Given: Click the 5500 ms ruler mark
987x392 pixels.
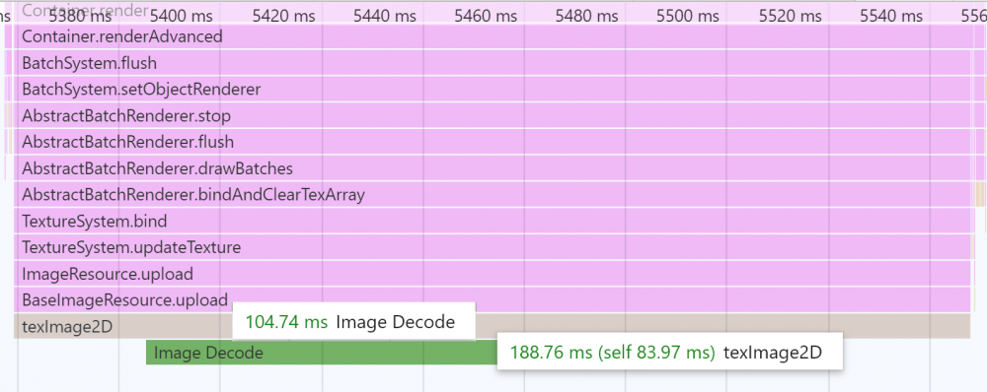Looking at the screenshot, I should tap(687, 16).
